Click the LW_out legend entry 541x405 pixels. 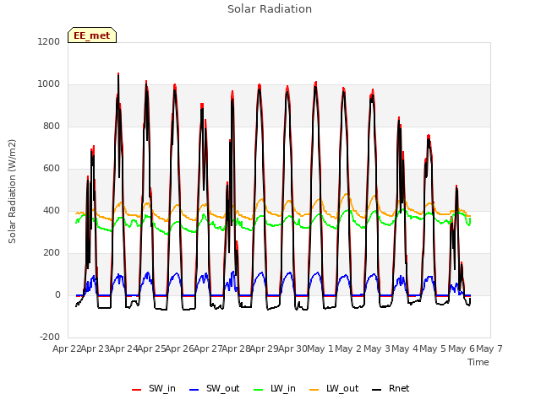click(x=334, y=388)
